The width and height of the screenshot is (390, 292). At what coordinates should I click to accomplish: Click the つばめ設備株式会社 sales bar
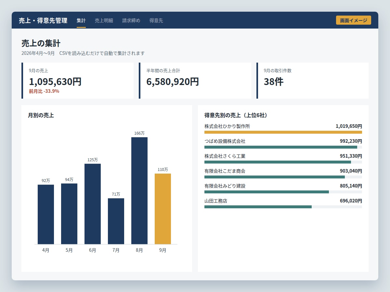tap(283, 147)
